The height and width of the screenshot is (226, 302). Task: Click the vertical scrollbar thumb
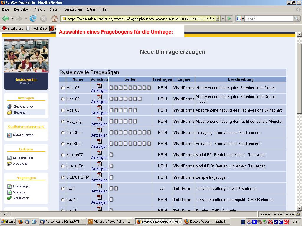coord(300,79)
